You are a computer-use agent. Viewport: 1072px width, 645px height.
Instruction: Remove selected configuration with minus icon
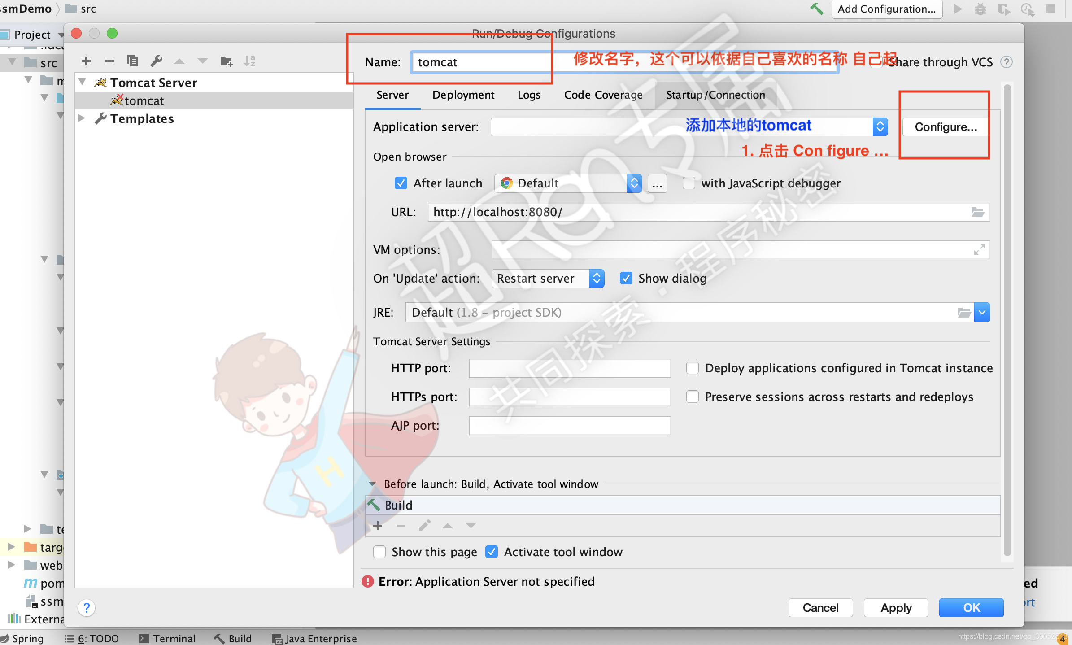[x=109, y=61]
